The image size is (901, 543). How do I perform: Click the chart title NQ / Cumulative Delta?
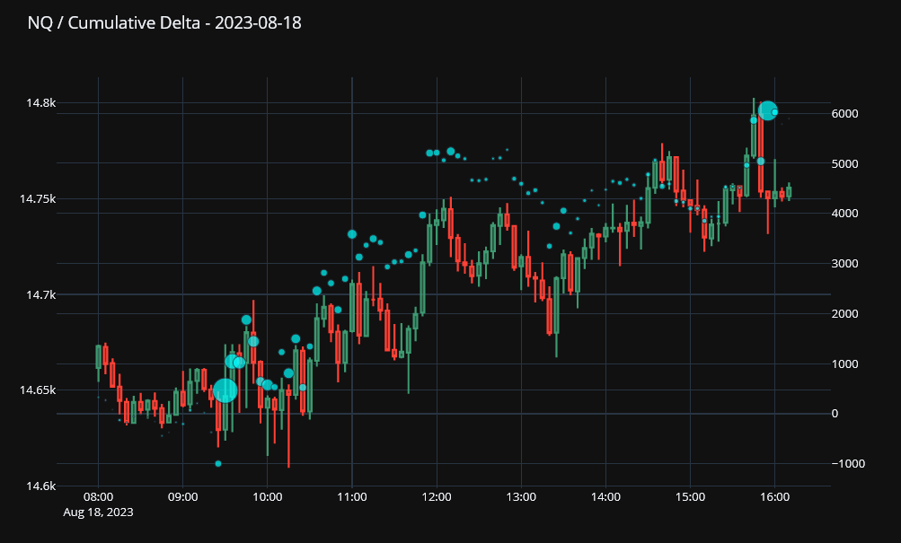coord(164,23)
